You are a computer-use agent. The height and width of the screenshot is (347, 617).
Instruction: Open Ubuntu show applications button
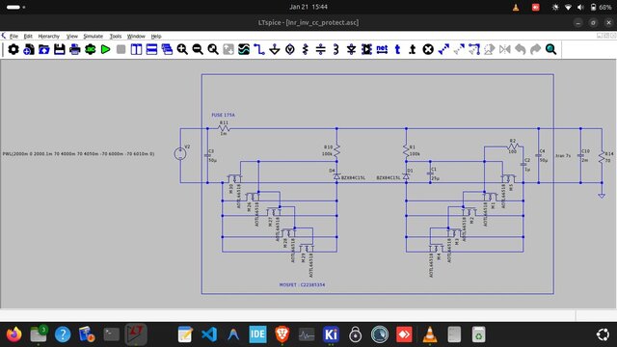pos(603,334)
